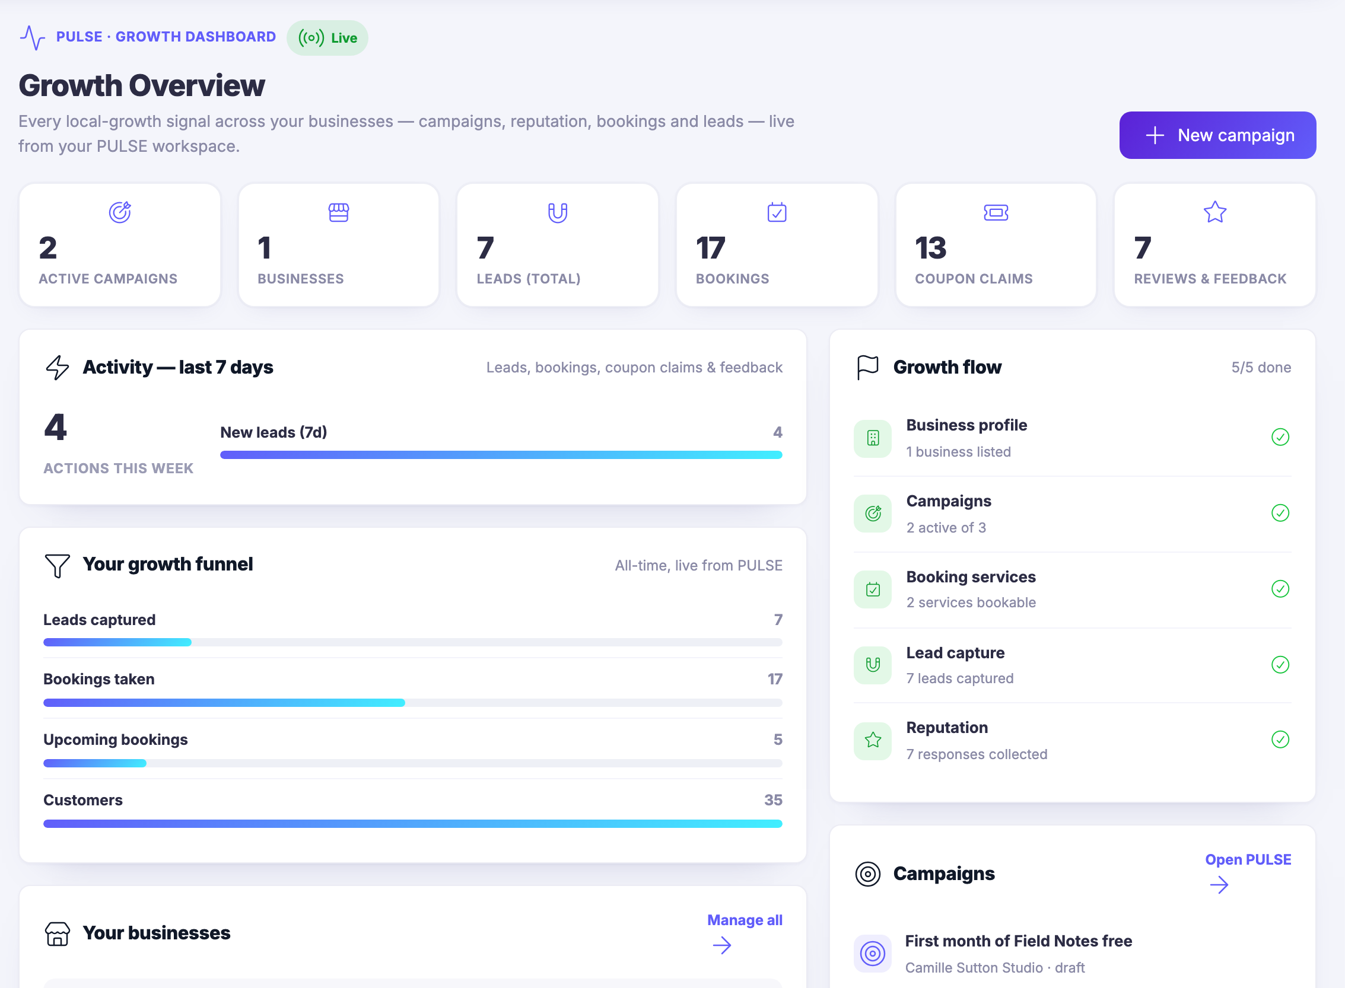This screenshot has height=988, width=1345.
Task: Click the Business profile completed checkmark
Action: tap(1280, 437)
